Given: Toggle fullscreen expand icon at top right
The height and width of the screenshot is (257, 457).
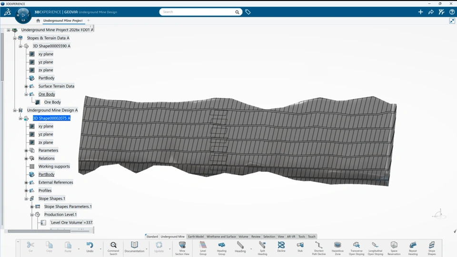Looking at the screenshot, I should [452, 20].
